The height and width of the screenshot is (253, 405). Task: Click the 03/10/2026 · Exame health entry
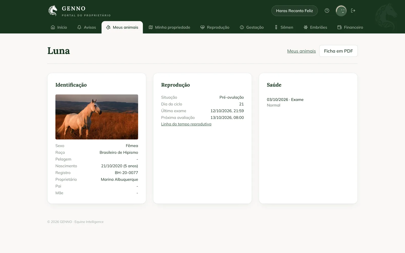tap(285, 100)
